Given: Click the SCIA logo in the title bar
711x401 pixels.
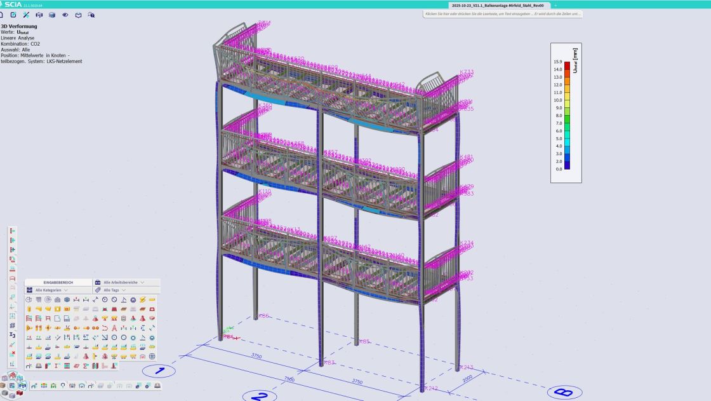Looking at the screenshot, I should pyautogui.click(x=11, y=4).
